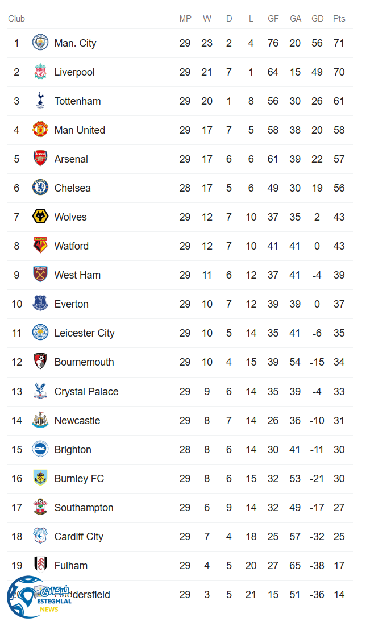Click the Man. City club crest

click(40, 43)
